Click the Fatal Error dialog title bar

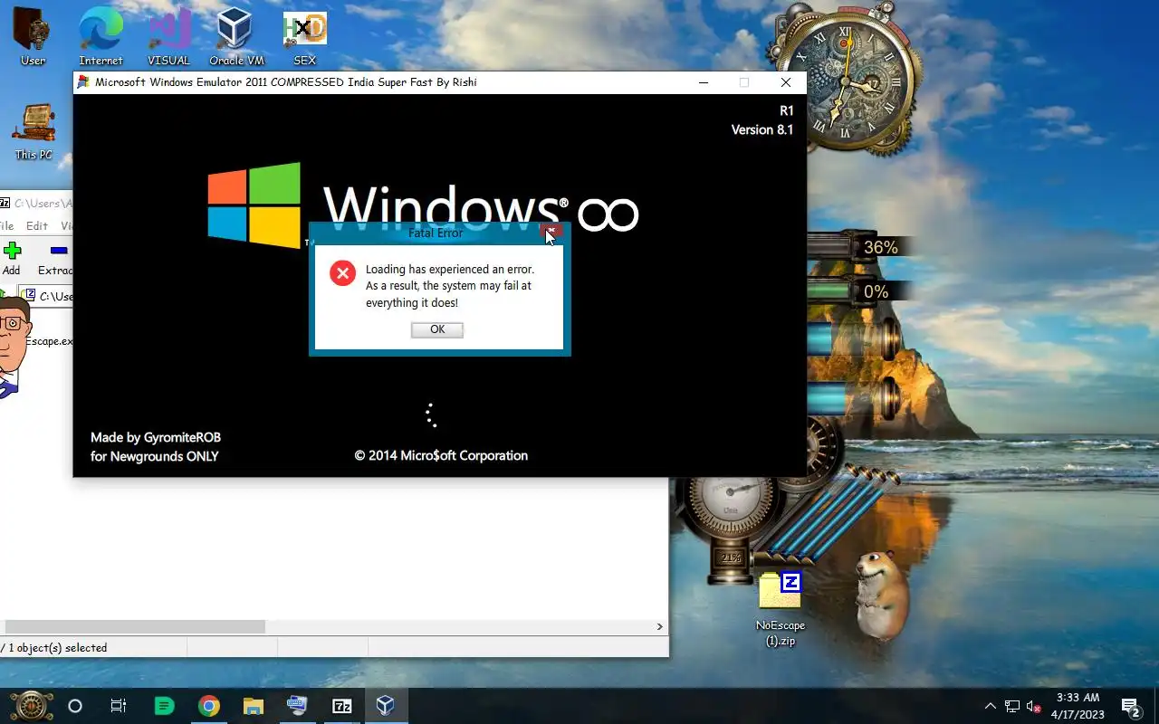point(436,233)
